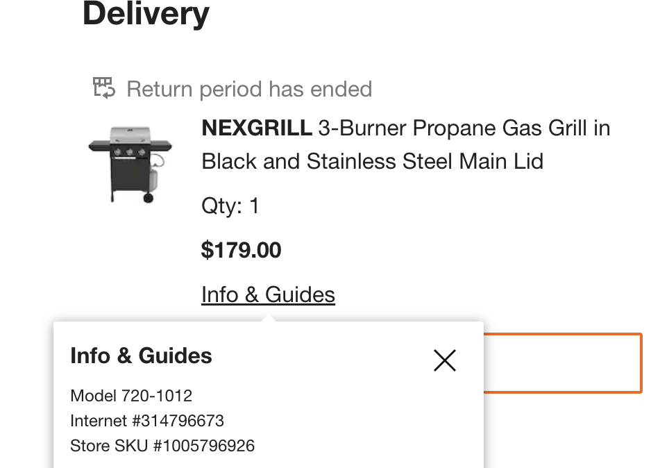The height and width of the screenshot is (468, 651).
Task: Select the Model 720-1012 line
Action: coord(131,396)
